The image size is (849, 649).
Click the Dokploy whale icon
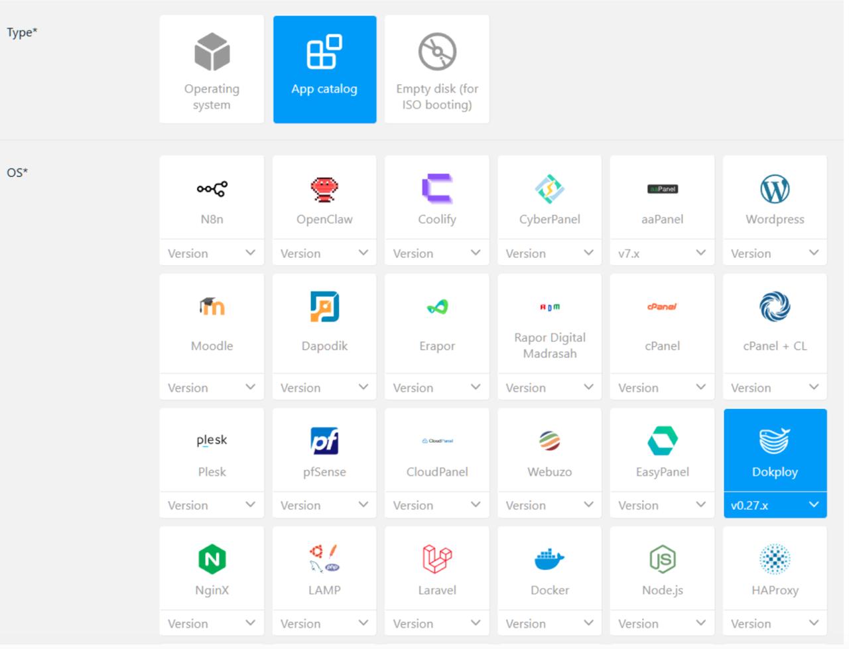point(775,441)
